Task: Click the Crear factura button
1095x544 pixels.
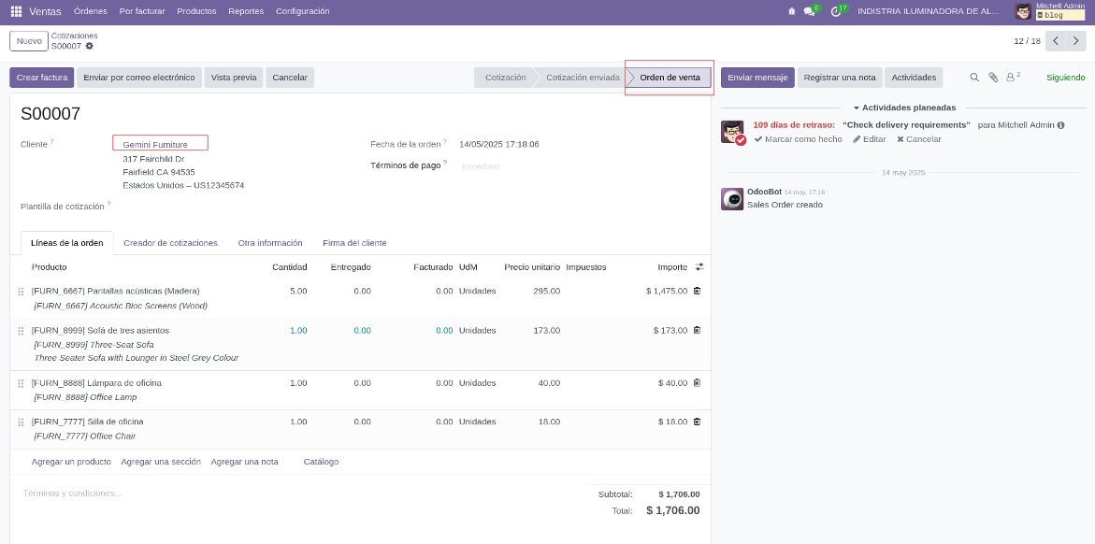Action: 42,78
